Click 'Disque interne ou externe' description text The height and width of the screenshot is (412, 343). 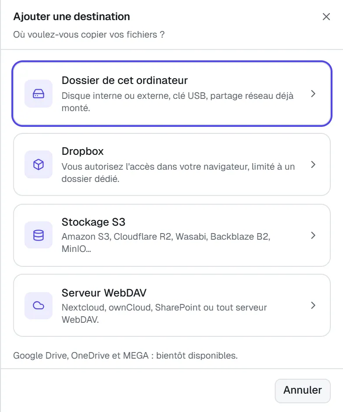pyautogui.click(x=178, y=102)
